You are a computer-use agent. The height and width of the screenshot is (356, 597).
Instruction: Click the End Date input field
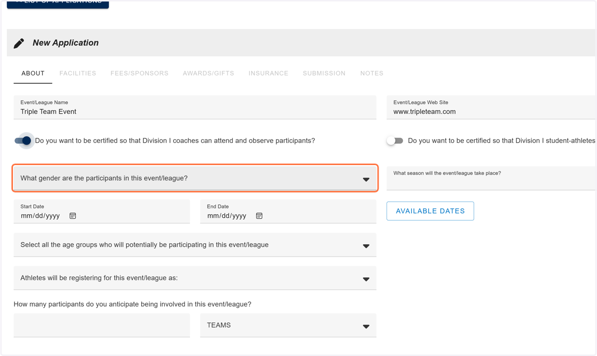288,211
